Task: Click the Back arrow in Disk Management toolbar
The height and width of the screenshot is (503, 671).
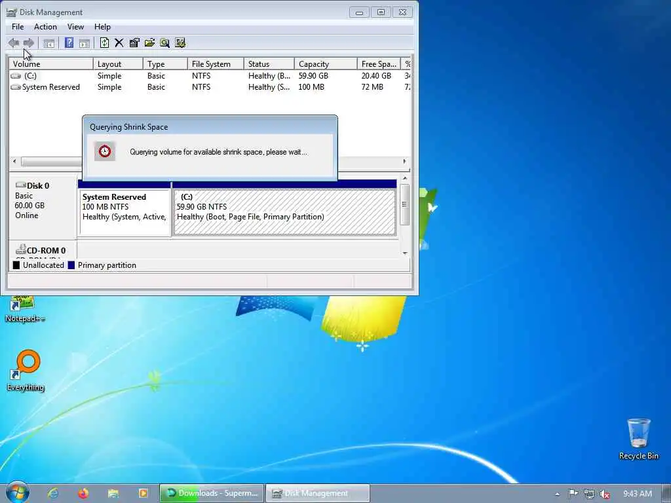Action: [x=14, y=43]
